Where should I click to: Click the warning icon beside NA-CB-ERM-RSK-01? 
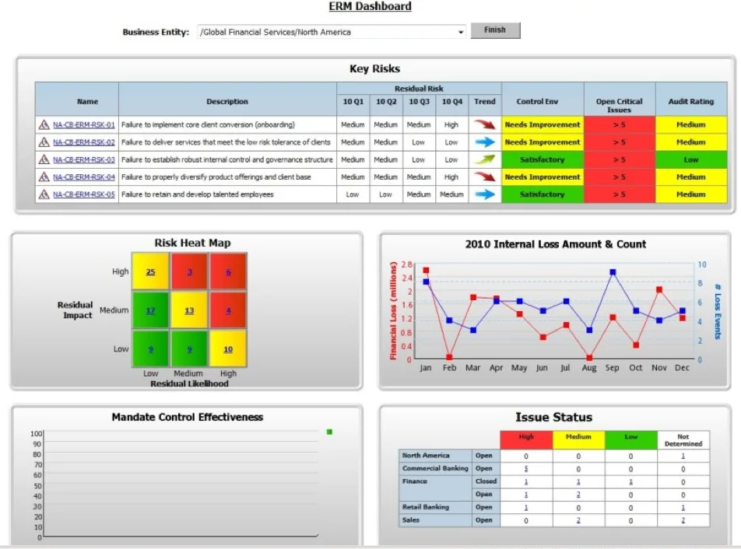pos(44,124)
